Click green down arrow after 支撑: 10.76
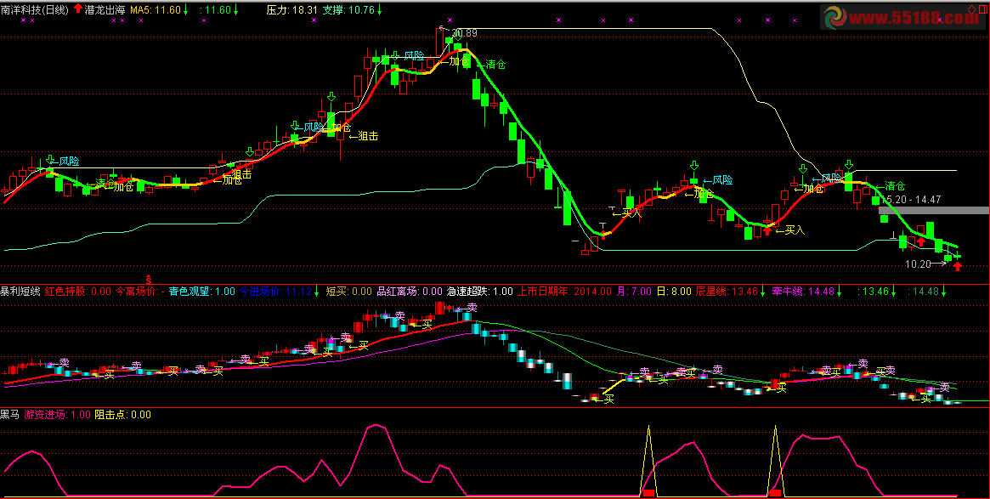 click(380, 9)
